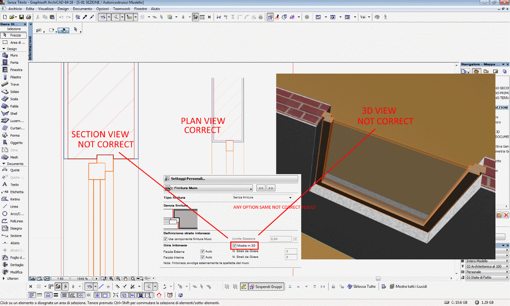Screen dimensions: 510x306
Task: Select the Quote dimension tool
Action: pos(14,170)
